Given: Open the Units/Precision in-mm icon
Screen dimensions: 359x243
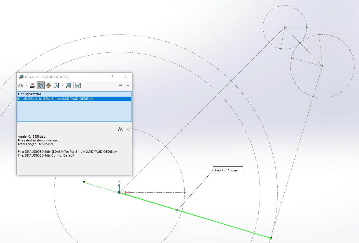Looking at the screenshot, I should point(33,85).
